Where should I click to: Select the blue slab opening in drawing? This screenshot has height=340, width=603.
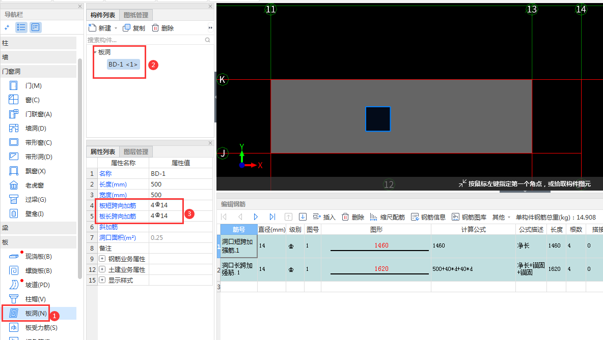[x=378, y=119]
